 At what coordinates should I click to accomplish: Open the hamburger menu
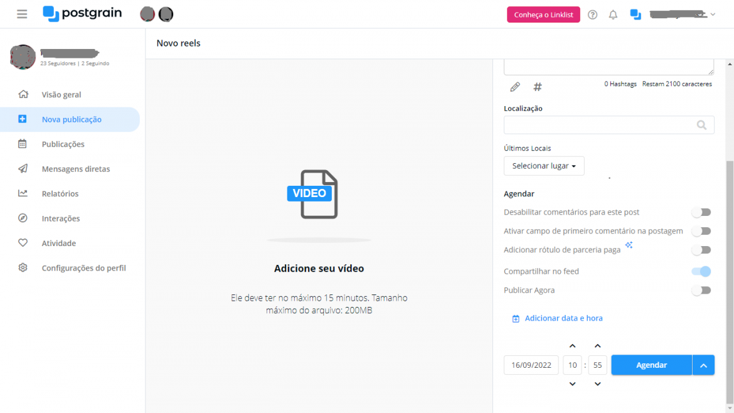pyautogui.click(x=22, y=14)
